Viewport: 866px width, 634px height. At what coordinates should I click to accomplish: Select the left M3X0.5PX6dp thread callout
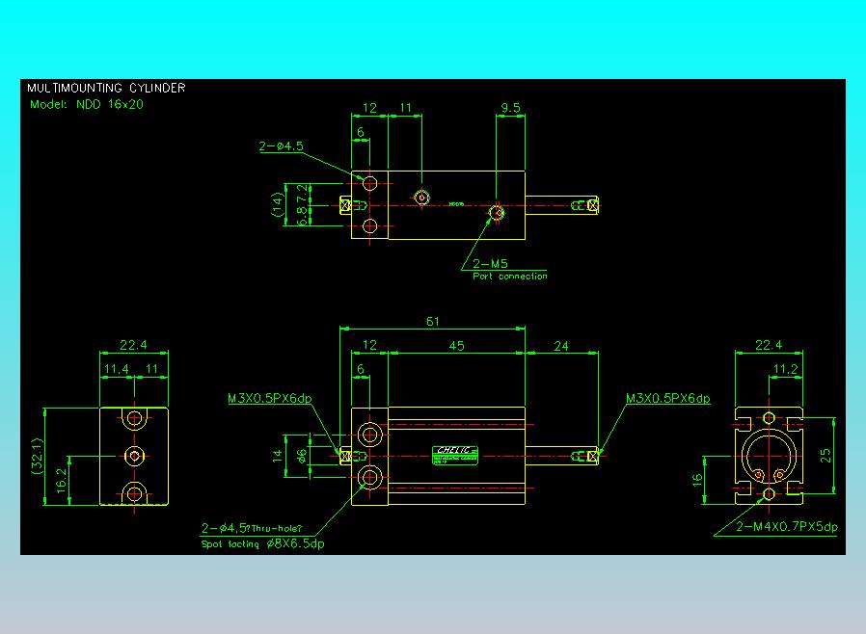(x=269, y=398)
